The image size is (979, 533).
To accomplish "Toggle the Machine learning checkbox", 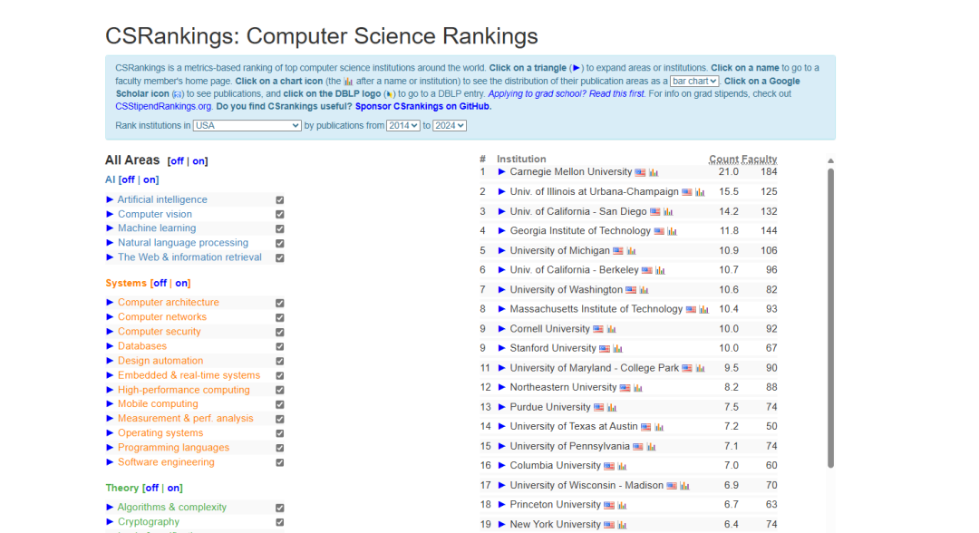I will (x=280, y=229).
